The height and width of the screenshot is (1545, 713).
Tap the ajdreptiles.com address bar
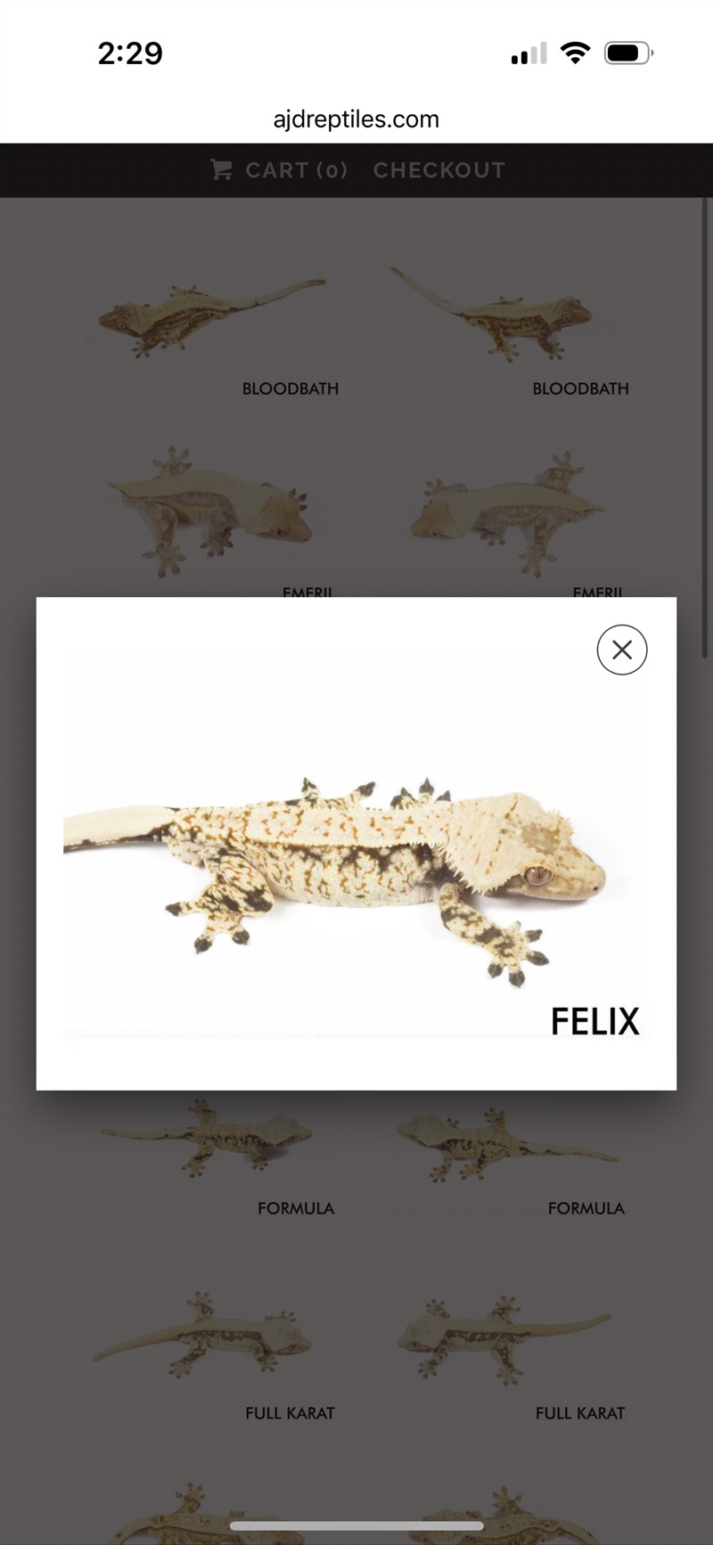click(x=356, y=119)
